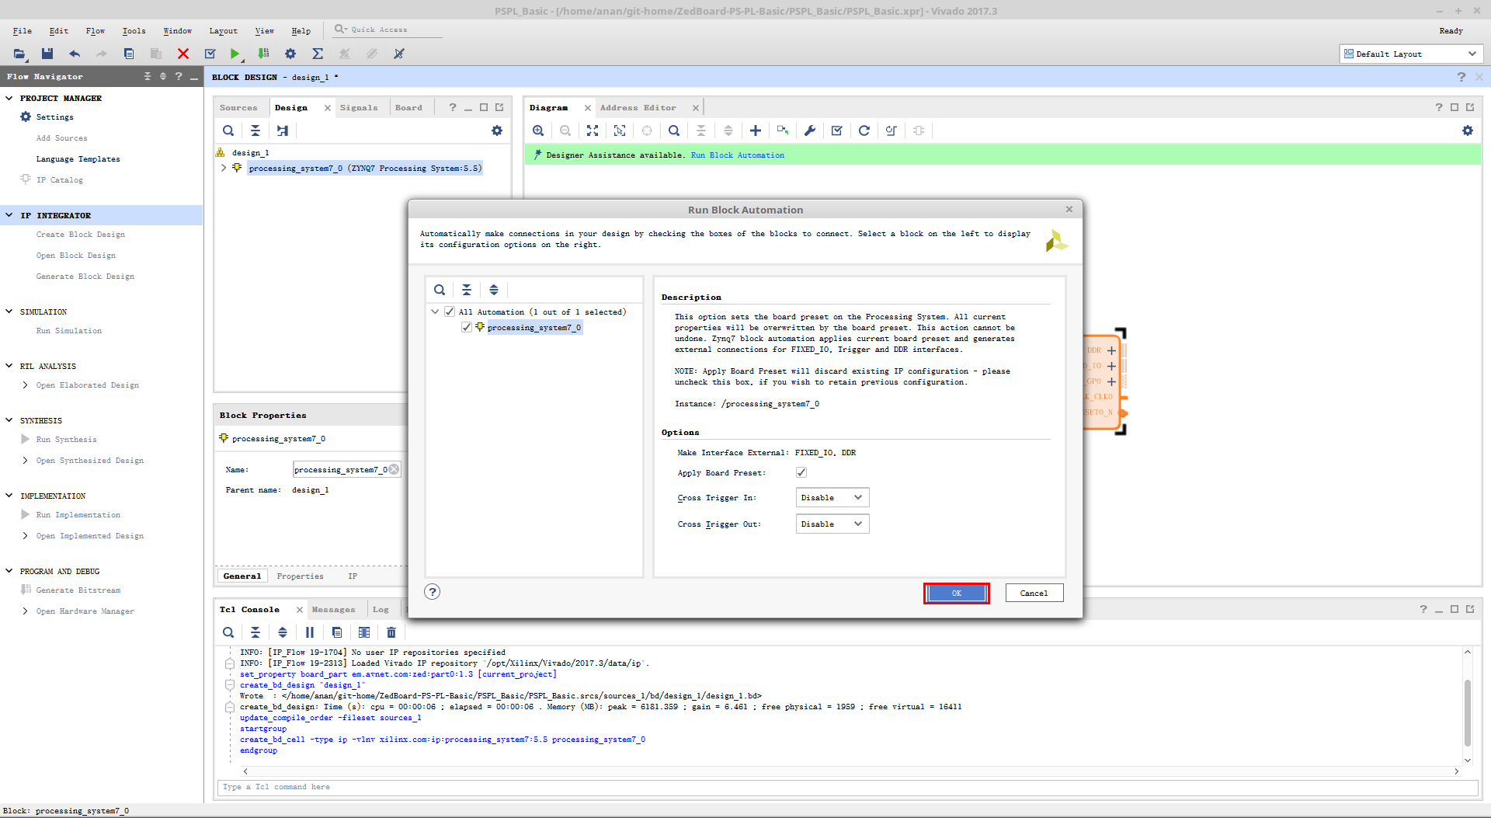The height and width of the screenshot is (818, 1491).
Task: Switch to Signals tab
Action: pos(359,108)
